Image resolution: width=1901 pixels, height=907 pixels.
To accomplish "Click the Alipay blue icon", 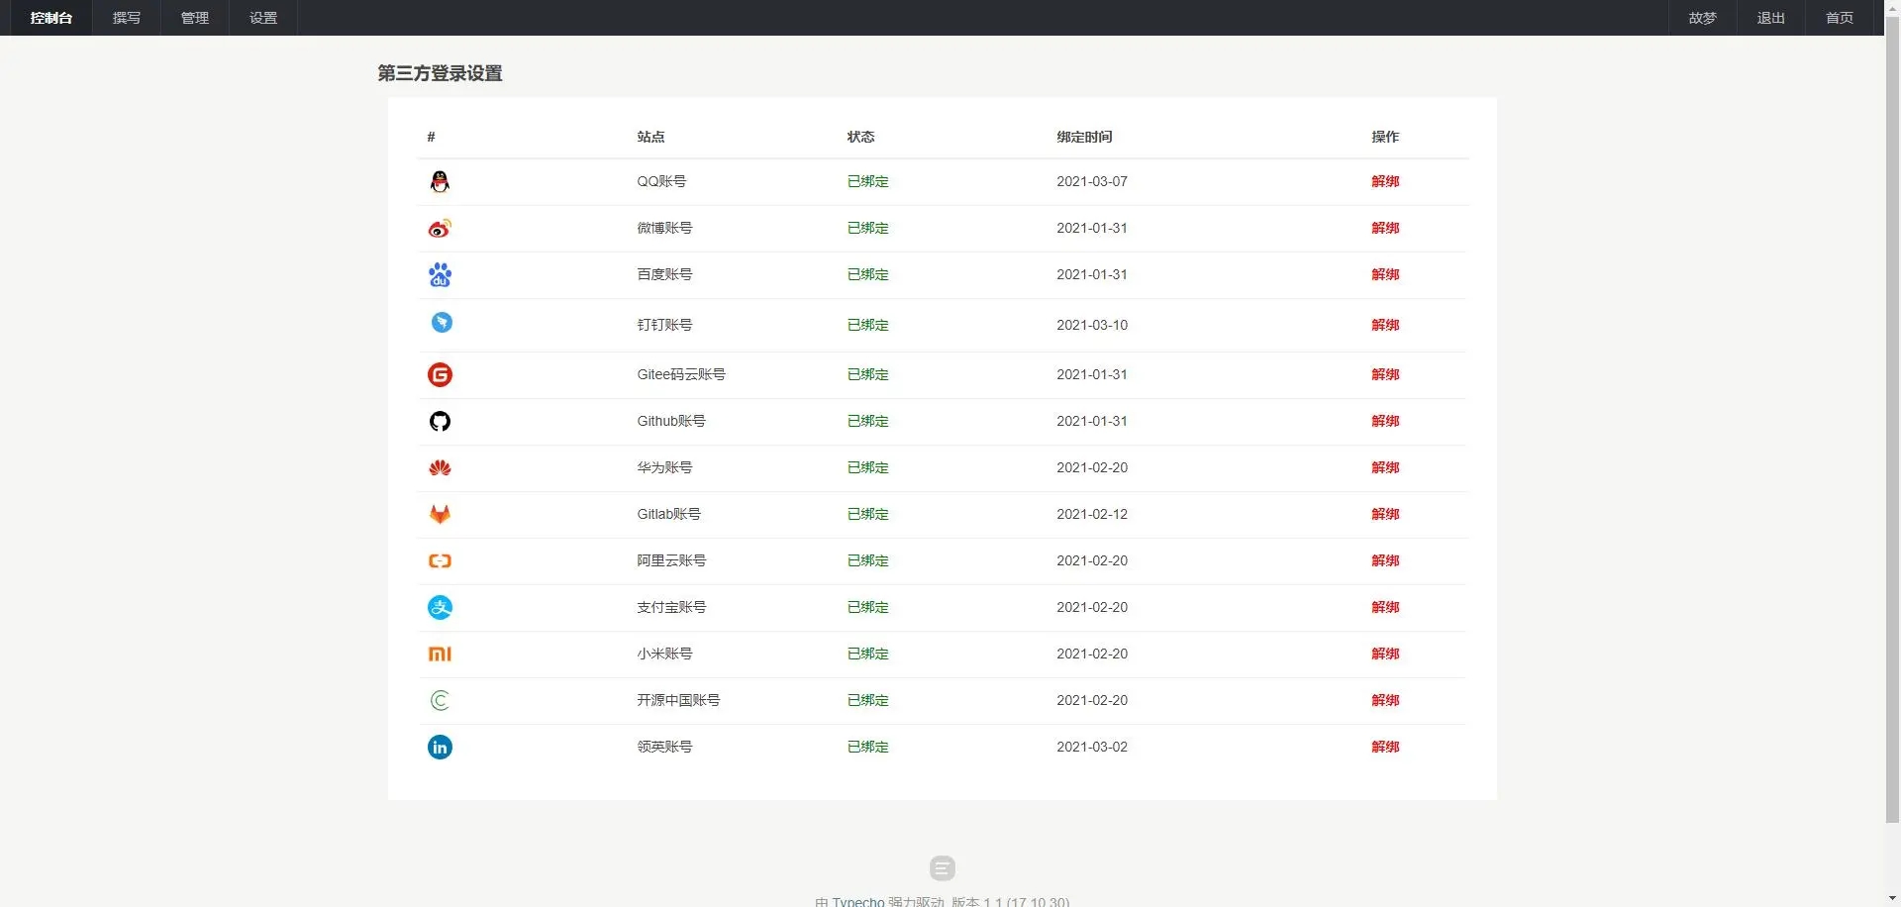I will pyautogui.click(x=440, y=608).
